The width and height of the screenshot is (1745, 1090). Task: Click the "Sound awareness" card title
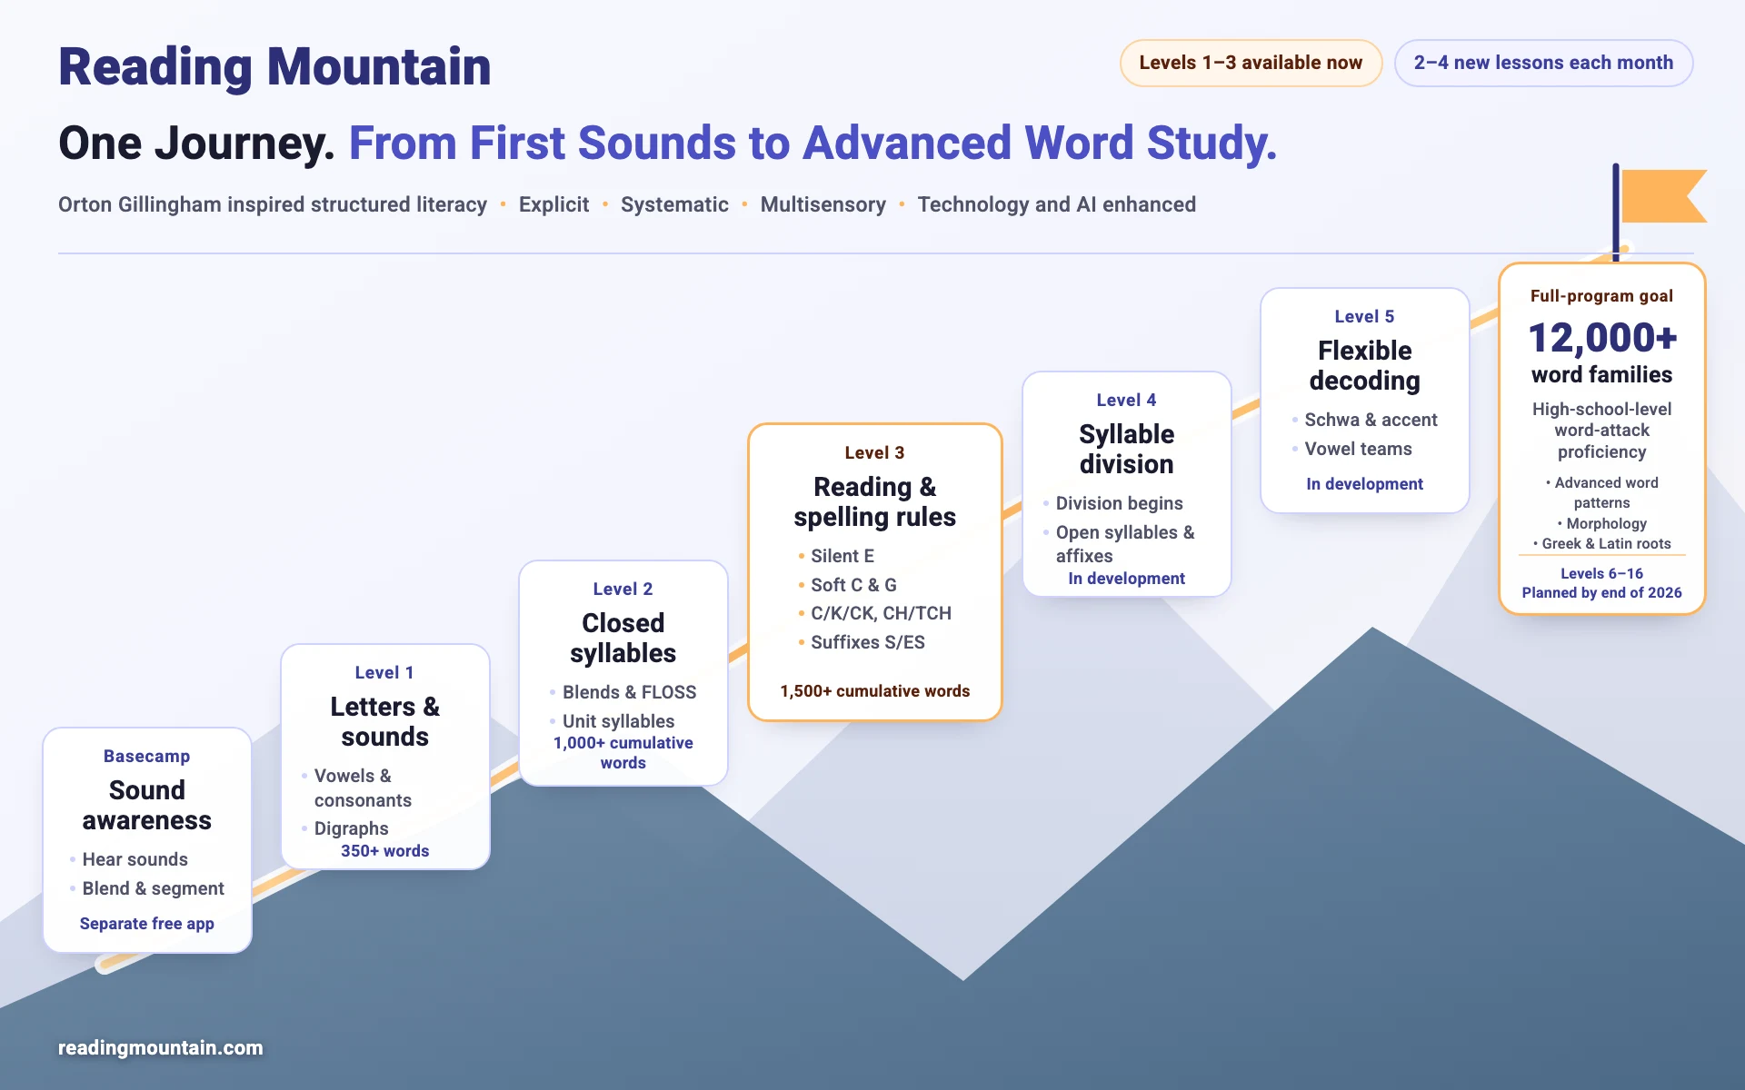pos(147,805)
